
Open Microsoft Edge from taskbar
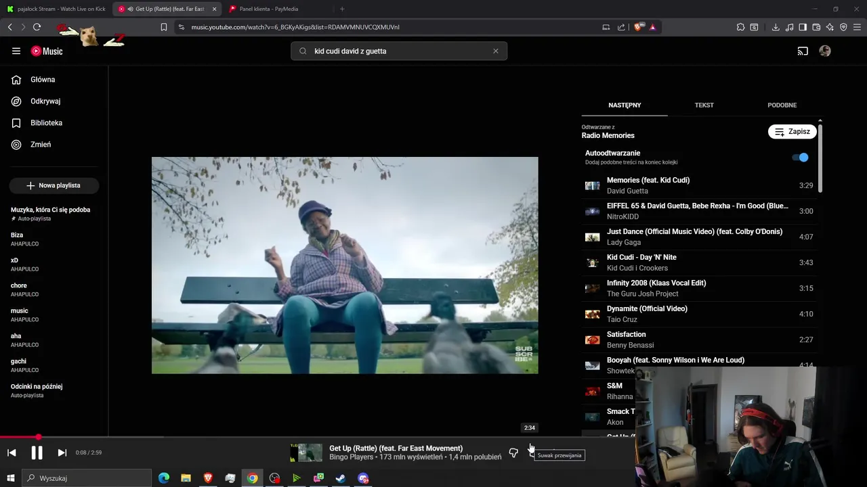point(163,478)
